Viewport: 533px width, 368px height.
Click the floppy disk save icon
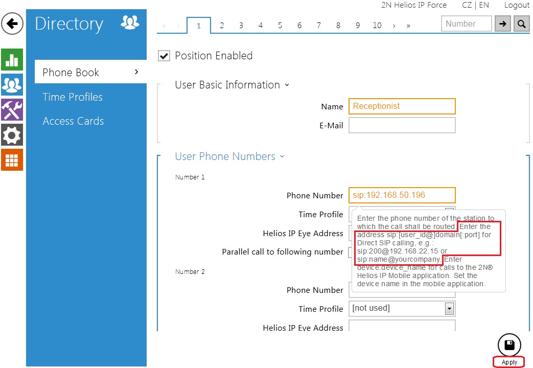509,345
